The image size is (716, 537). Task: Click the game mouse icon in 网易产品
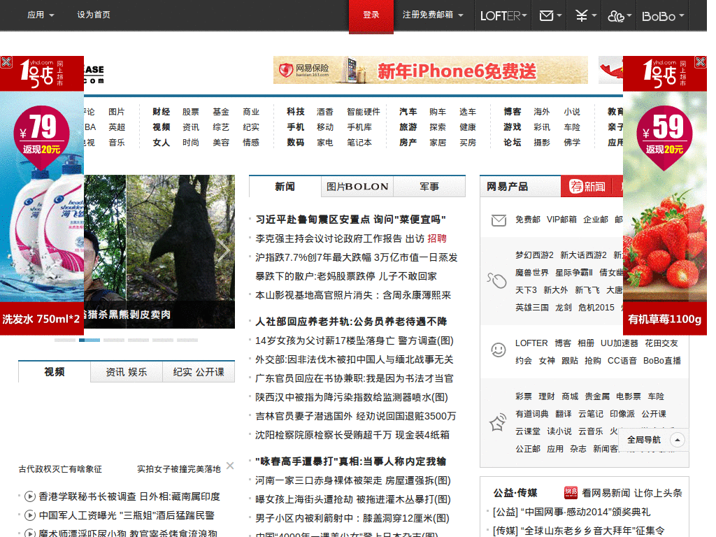[497, 280]
